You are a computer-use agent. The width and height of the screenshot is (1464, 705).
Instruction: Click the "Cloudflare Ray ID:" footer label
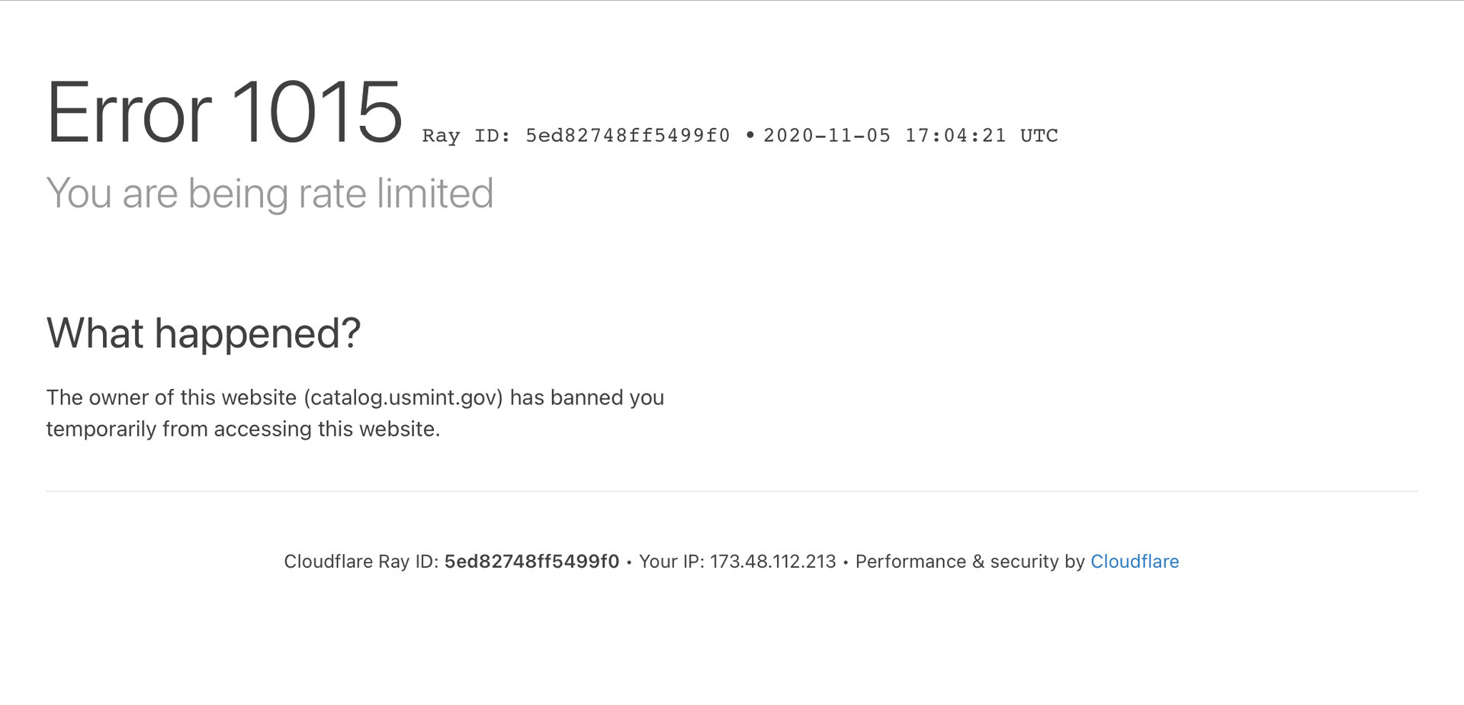361,562
